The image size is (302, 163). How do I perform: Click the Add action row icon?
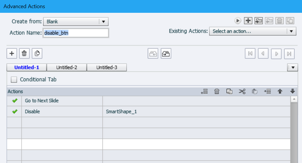point(204,91)
